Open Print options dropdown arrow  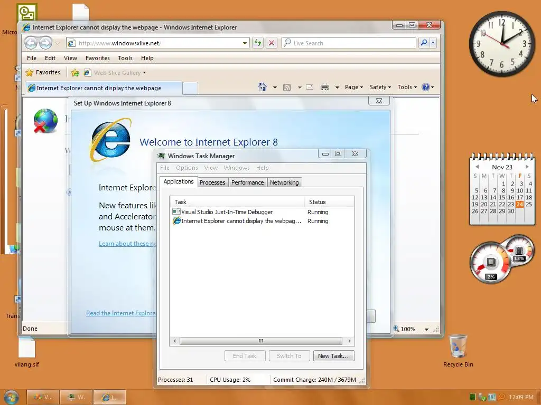(x=337, y=88)
